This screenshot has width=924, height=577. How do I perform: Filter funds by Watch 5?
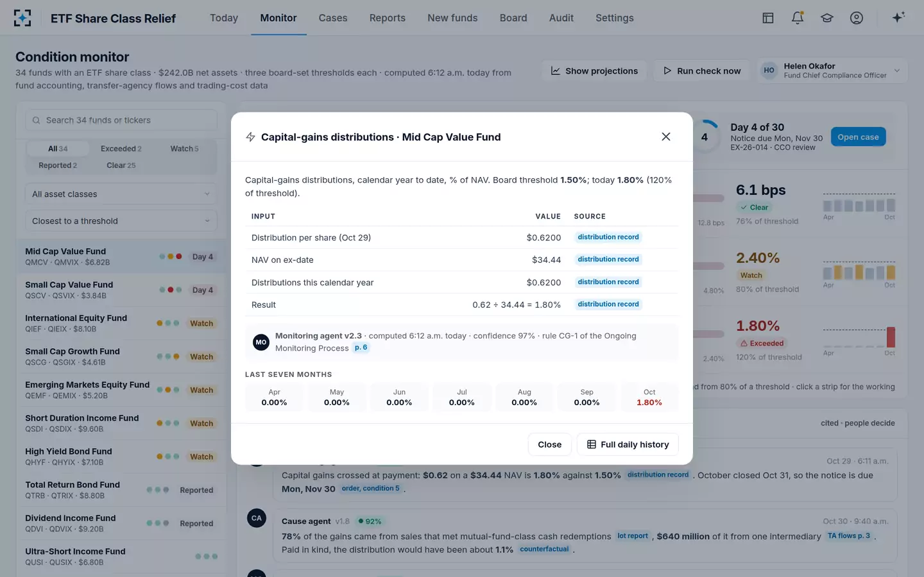click(x=184, y=149)
